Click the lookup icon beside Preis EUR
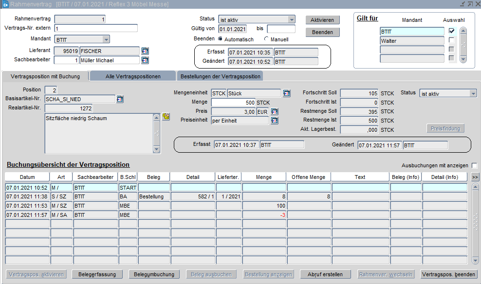The width and height of the screenshot is (481, 284). 275,112
